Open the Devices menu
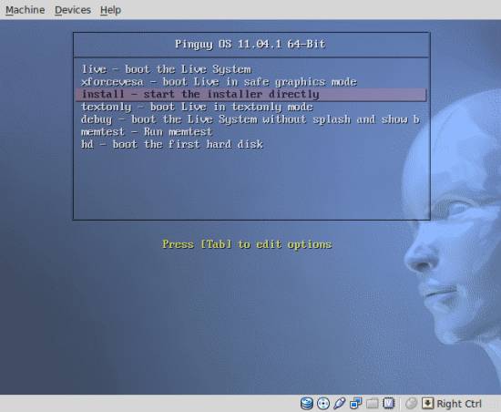The height and width of the screenshot is (412, 501). point(73,10)
